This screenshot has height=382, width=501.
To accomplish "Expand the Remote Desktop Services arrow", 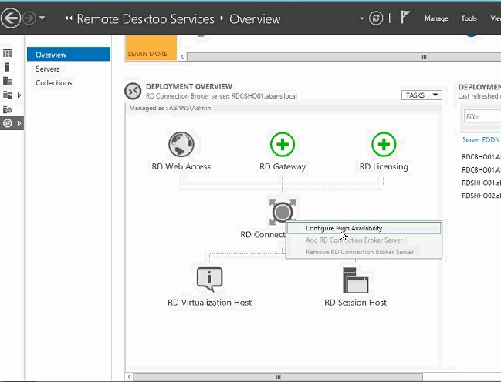I will pos(19,123).
